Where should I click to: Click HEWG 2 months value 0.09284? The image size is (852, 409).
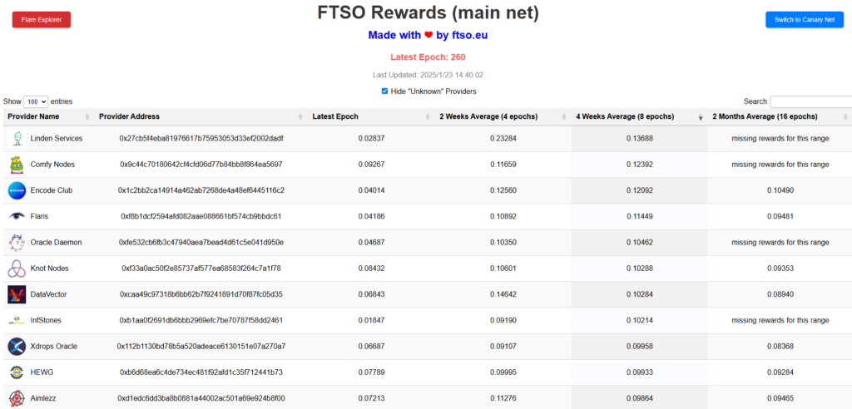coord(780,372)
